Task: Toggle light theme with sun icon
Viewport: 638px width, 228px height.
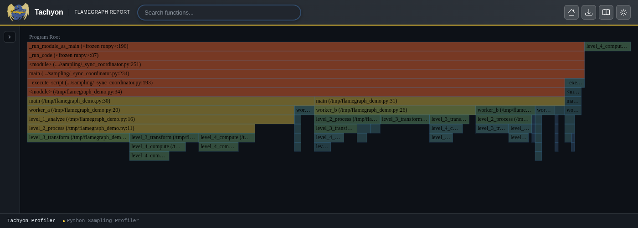Action: tap(623, 12)
